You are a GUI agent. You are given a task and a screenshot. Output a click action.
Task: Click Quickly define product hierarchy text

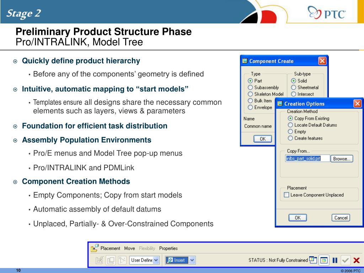[81, 61]
